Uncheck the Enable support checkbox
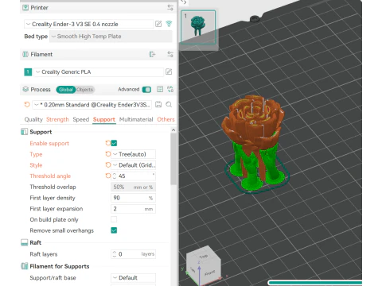Viewport: 382px width, 286px height. [114, 143]
